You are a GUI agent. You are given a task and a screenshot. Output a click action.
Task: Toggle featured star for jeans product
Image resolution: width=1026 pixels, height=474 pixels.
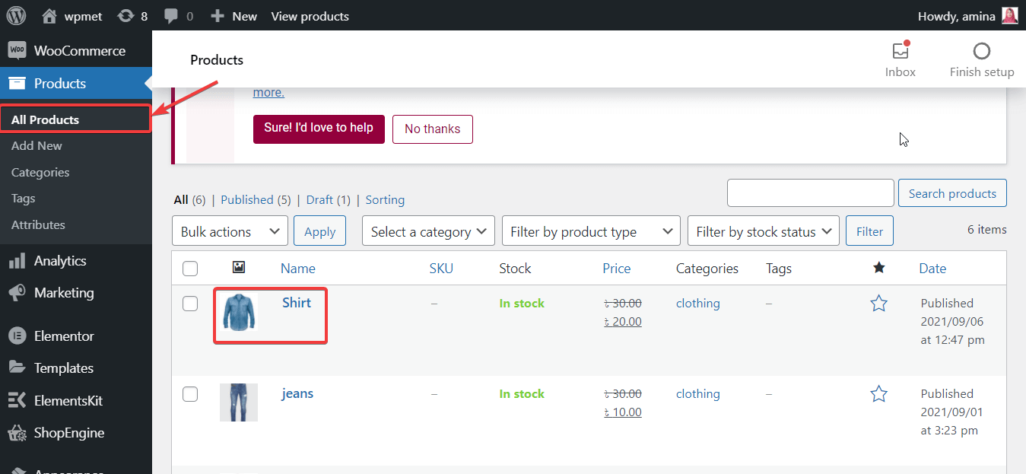point(879,394)
